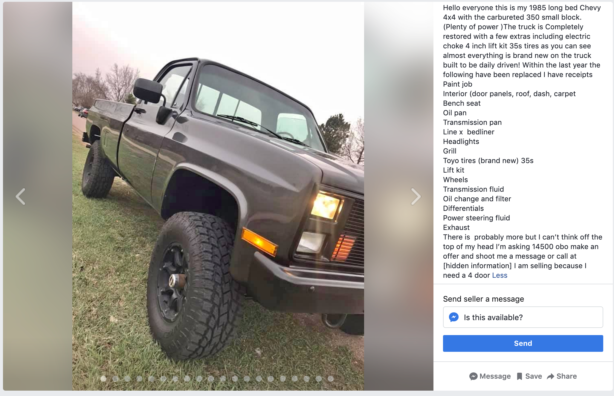Select the third photo indicator dot
The height and width of the screenshot is (396, 614).
(127, 379)
